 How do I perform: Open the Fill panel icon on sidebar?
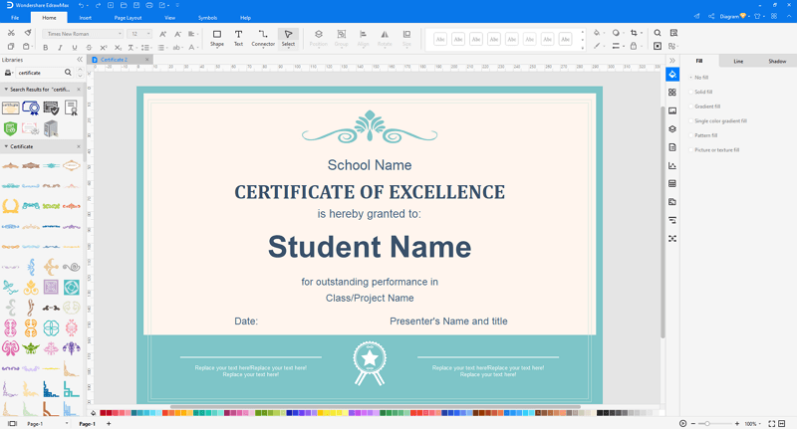tap(672, 75)
